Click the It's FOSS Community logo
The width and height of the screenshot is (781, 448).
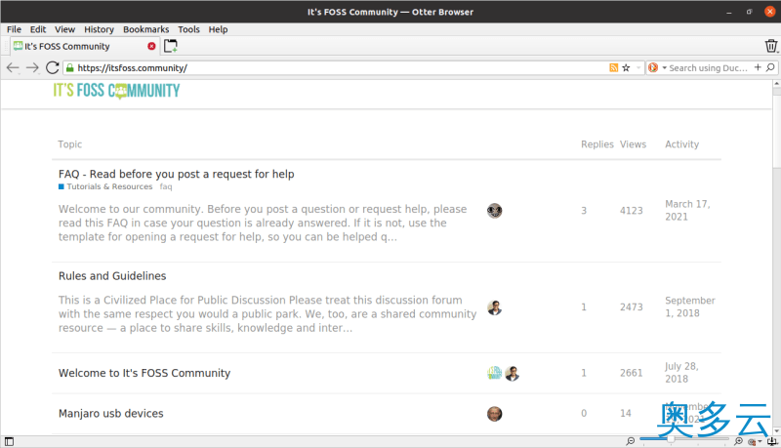[x=116, y=91]
